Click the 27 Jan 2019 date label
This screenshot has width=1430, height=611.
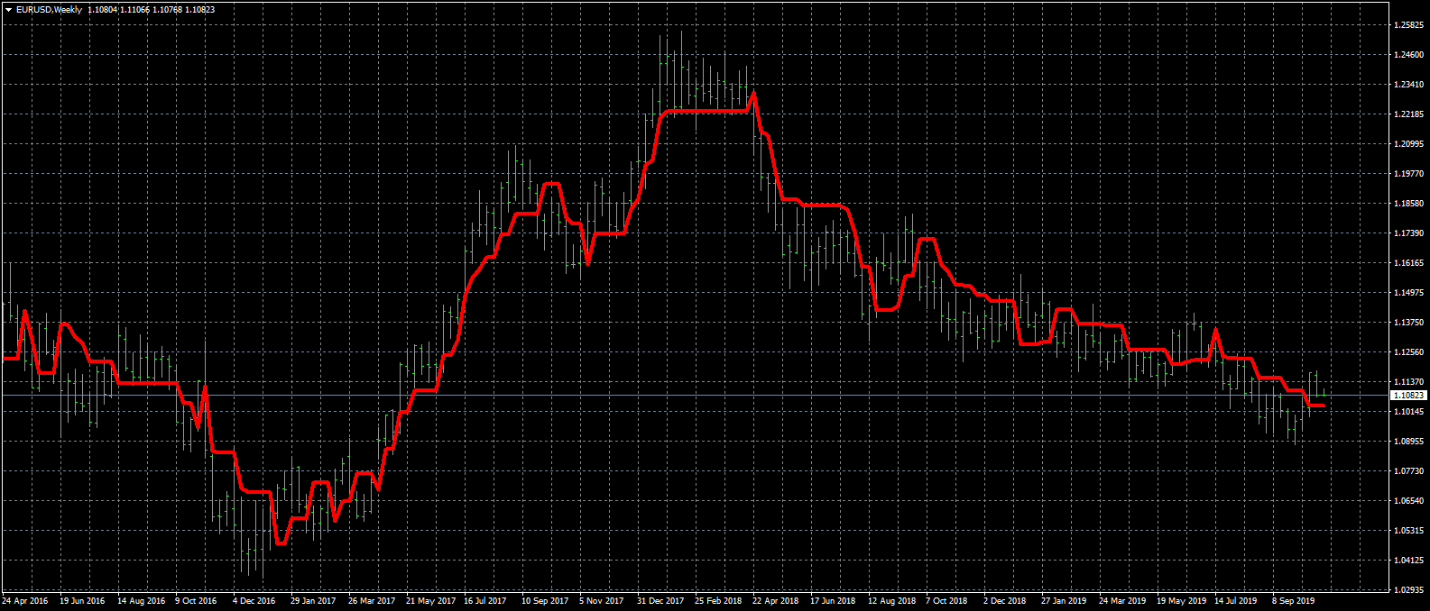(1064, 600)
